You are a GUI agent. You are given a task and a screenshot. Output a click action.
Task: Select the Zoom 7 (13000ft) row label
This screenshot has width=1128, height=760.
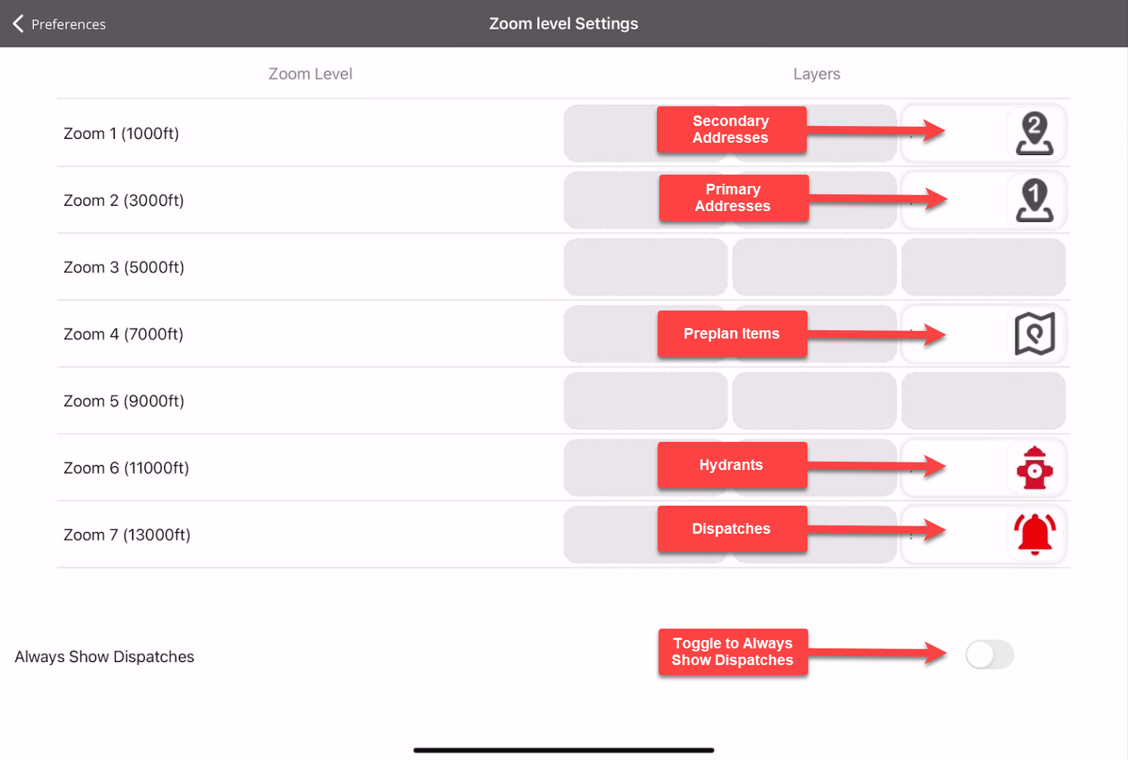point(127,535)
